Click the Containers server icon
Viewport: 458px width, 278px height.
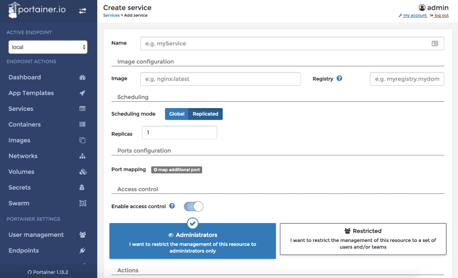[82, 125]
